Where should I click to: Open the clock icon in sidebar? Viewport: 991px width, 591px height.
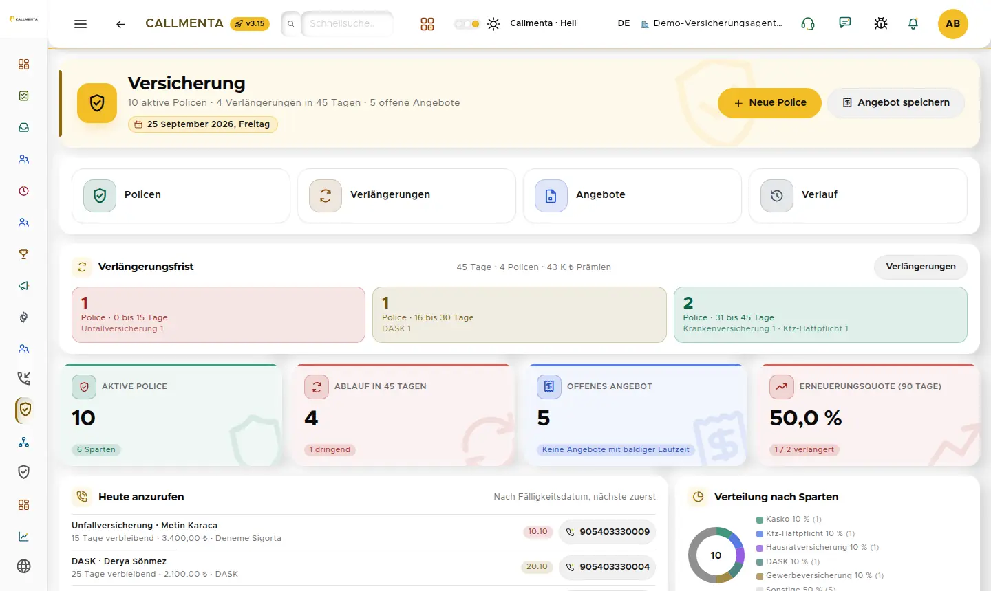coord(24,191)
